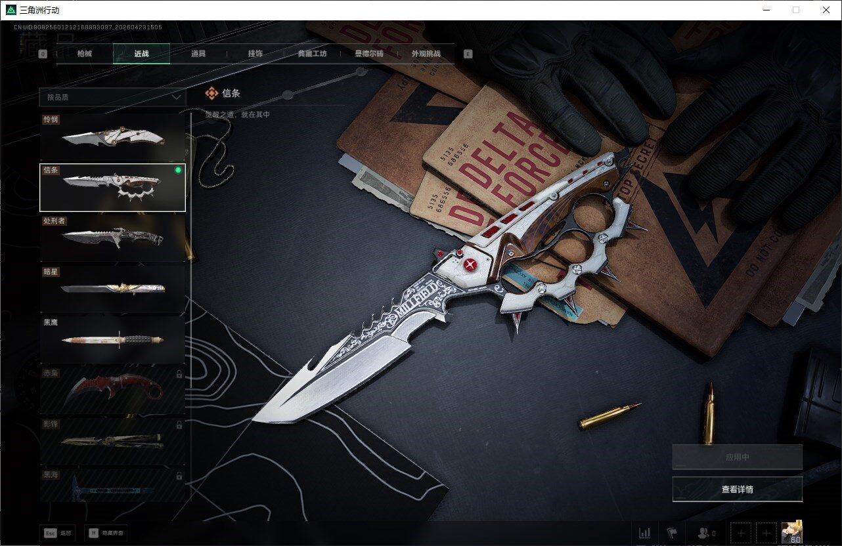The height and width of the screenshot is (546, 842).
Task: Switch to the 挂饰 tab
Action: click(255, 54)
